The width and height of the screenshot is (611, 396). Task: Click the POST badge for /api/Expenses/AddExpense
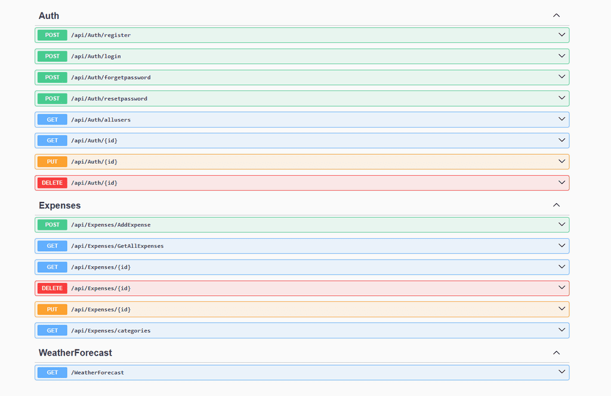53,225
